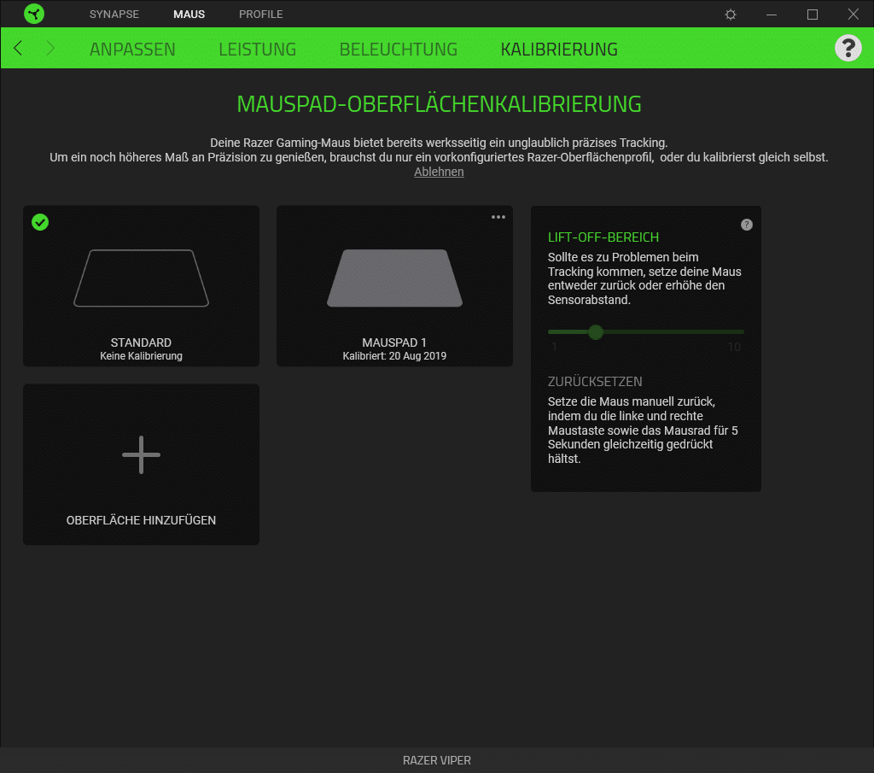Click the Ablehnen link
Image resolution: width=874 pixels, height=773 pixels.
439,172
